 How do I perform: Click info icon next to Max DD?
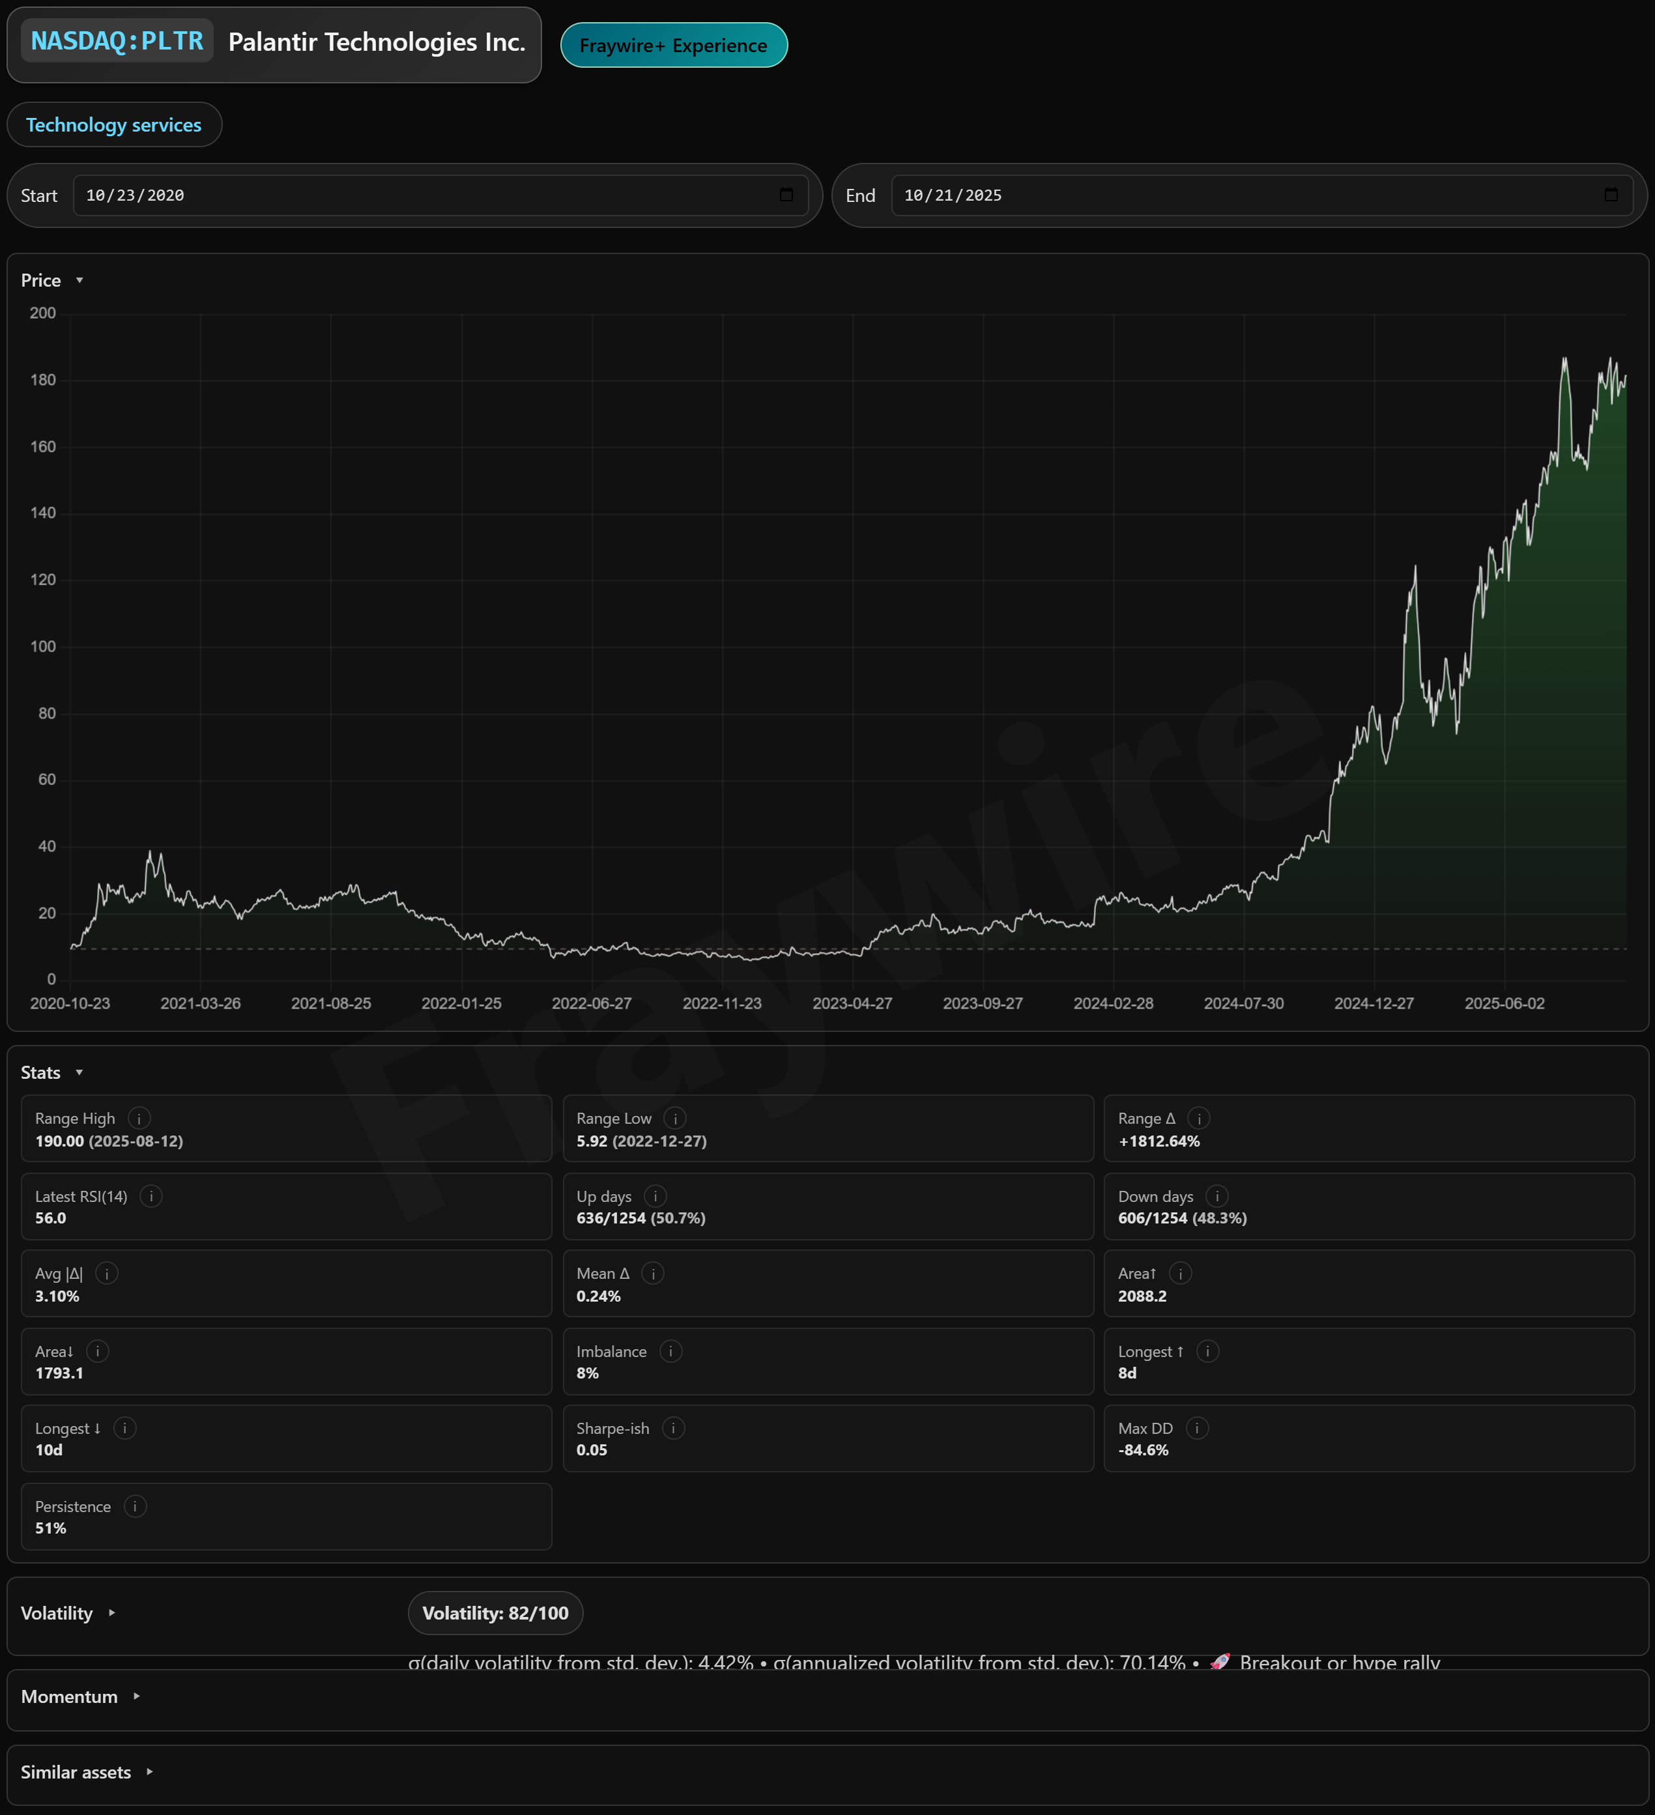tap(1197, 1429)
